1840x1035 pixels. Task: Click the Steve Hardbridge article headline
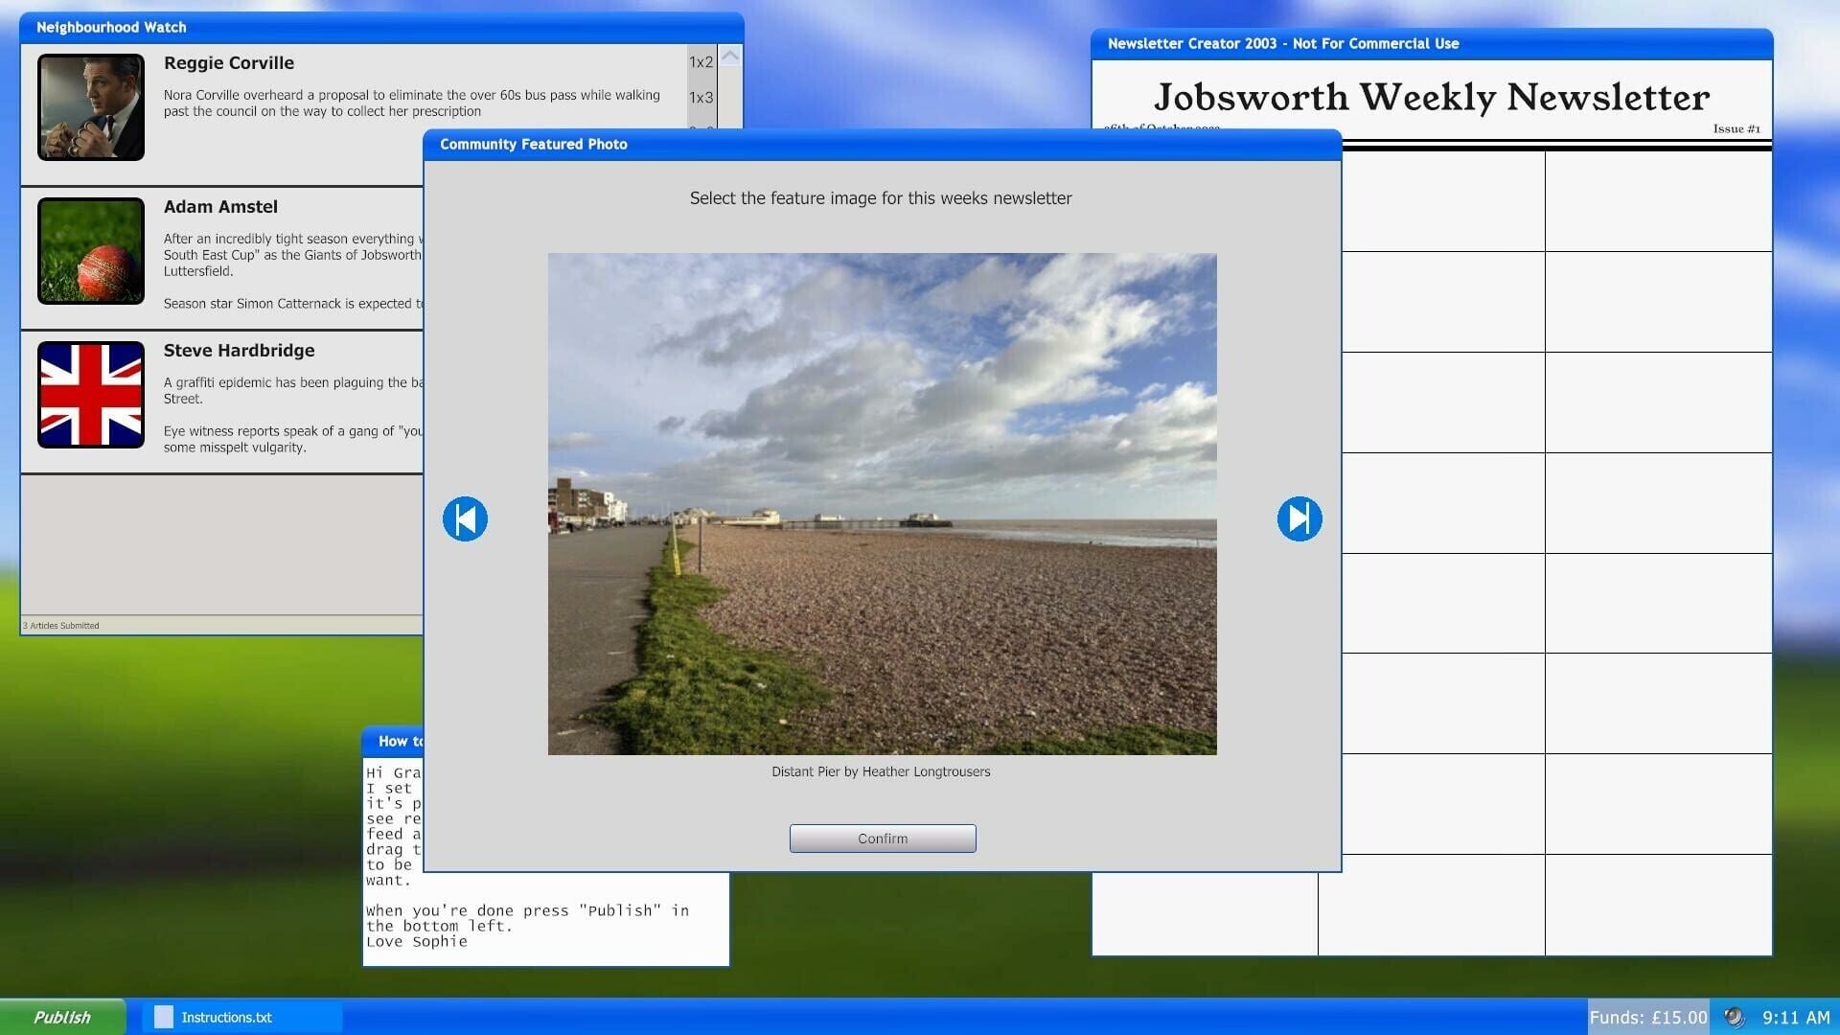click(x=239, y=351)
